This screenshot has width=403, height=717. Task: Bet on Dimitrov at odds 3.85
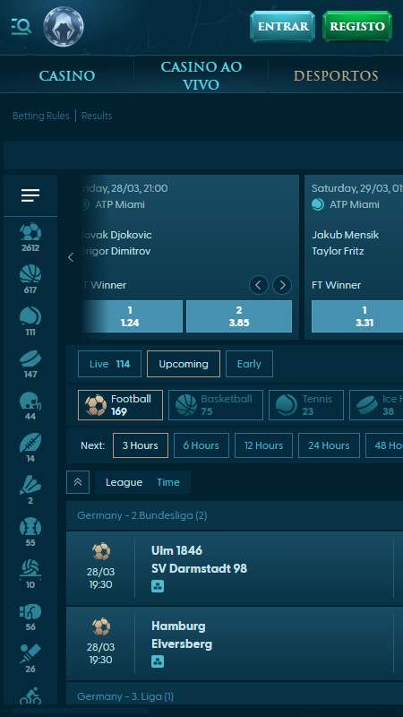click(x=239, y=316)
